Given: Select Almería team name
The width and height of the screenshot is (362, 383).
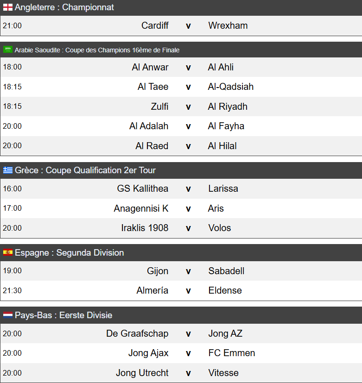Looking at the screenshot, I should pos(152,290).
